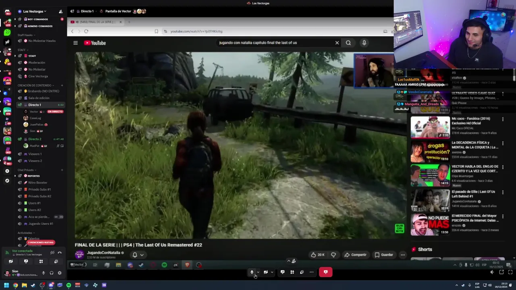Click share screen icon in voice panel
The height and width of the screenshot is (290, 516).
coord(26,261)
